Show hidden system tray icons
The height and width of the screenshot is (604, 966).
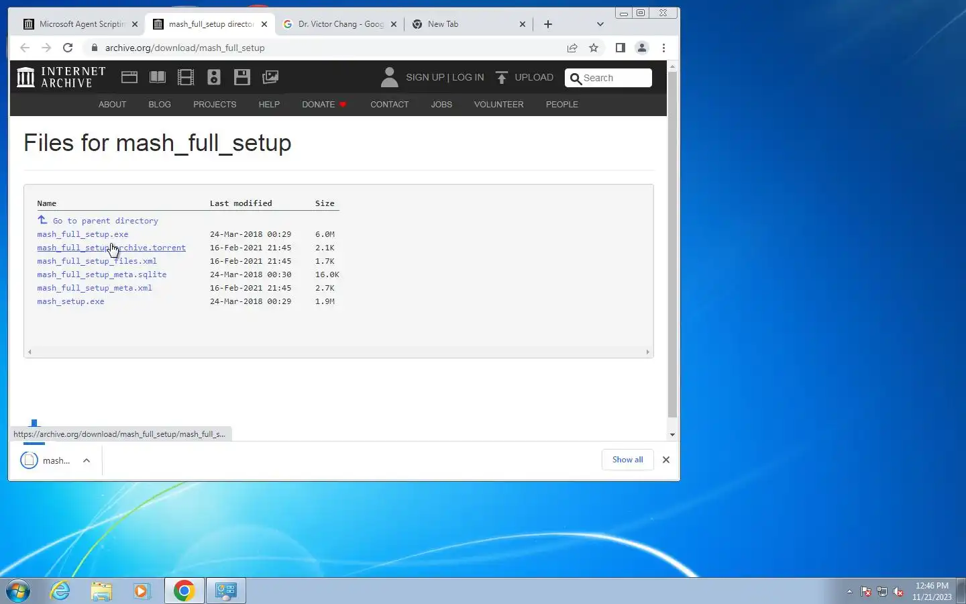(849, 591)
